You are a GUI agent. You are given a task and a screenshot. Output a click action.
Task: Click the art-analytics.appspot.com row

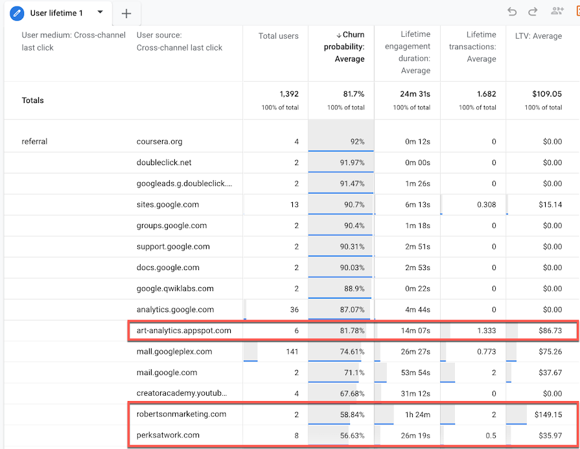click(x=353, y=330)
